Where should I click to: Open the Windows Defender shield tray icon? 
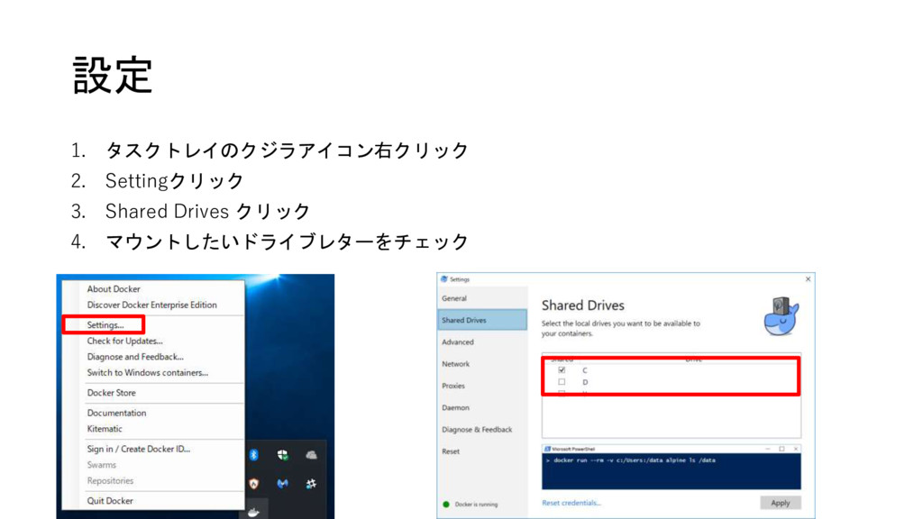(282, 455)
